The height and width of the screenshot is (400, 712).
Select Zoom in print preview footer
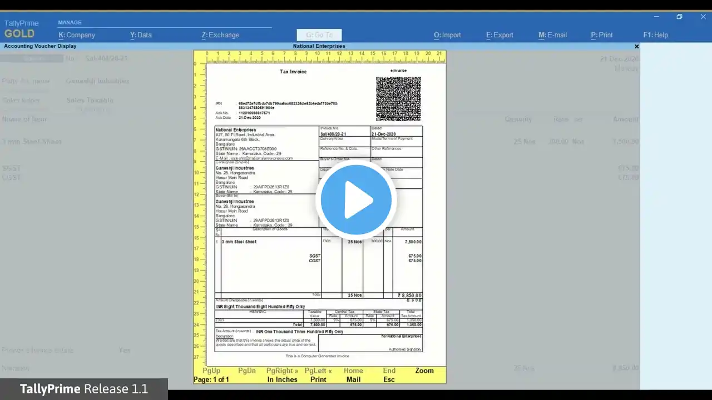[x=424, y=371]
